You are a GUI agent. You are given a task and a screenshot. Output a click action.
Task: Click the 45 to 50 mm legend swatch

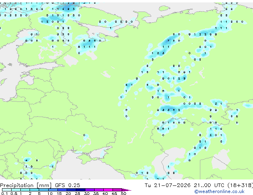click(117, 190)
